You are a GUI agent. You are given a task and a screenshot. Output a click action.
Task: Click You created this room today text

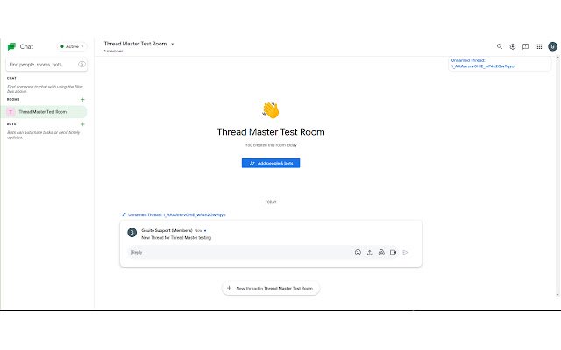271,145
